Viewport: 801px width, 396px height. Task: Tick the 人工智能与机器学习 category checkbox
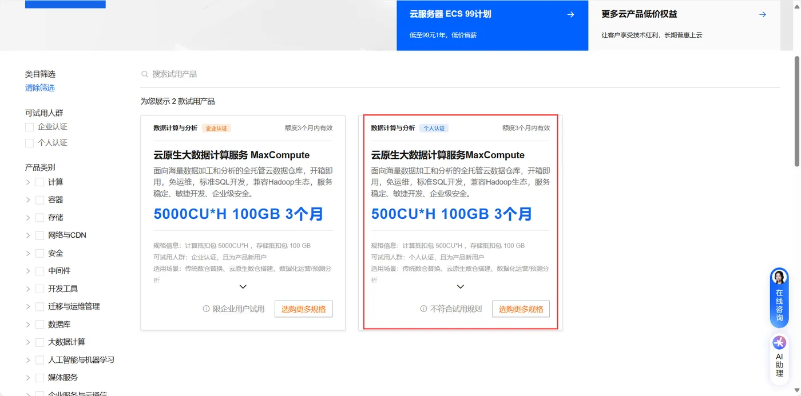point(39,360)
